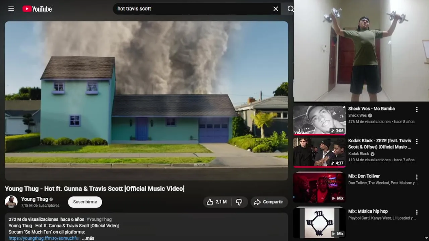Viewport: 429px width, 241px height.
Task: Open options menu for Mo Bamba
Action: 417,109
